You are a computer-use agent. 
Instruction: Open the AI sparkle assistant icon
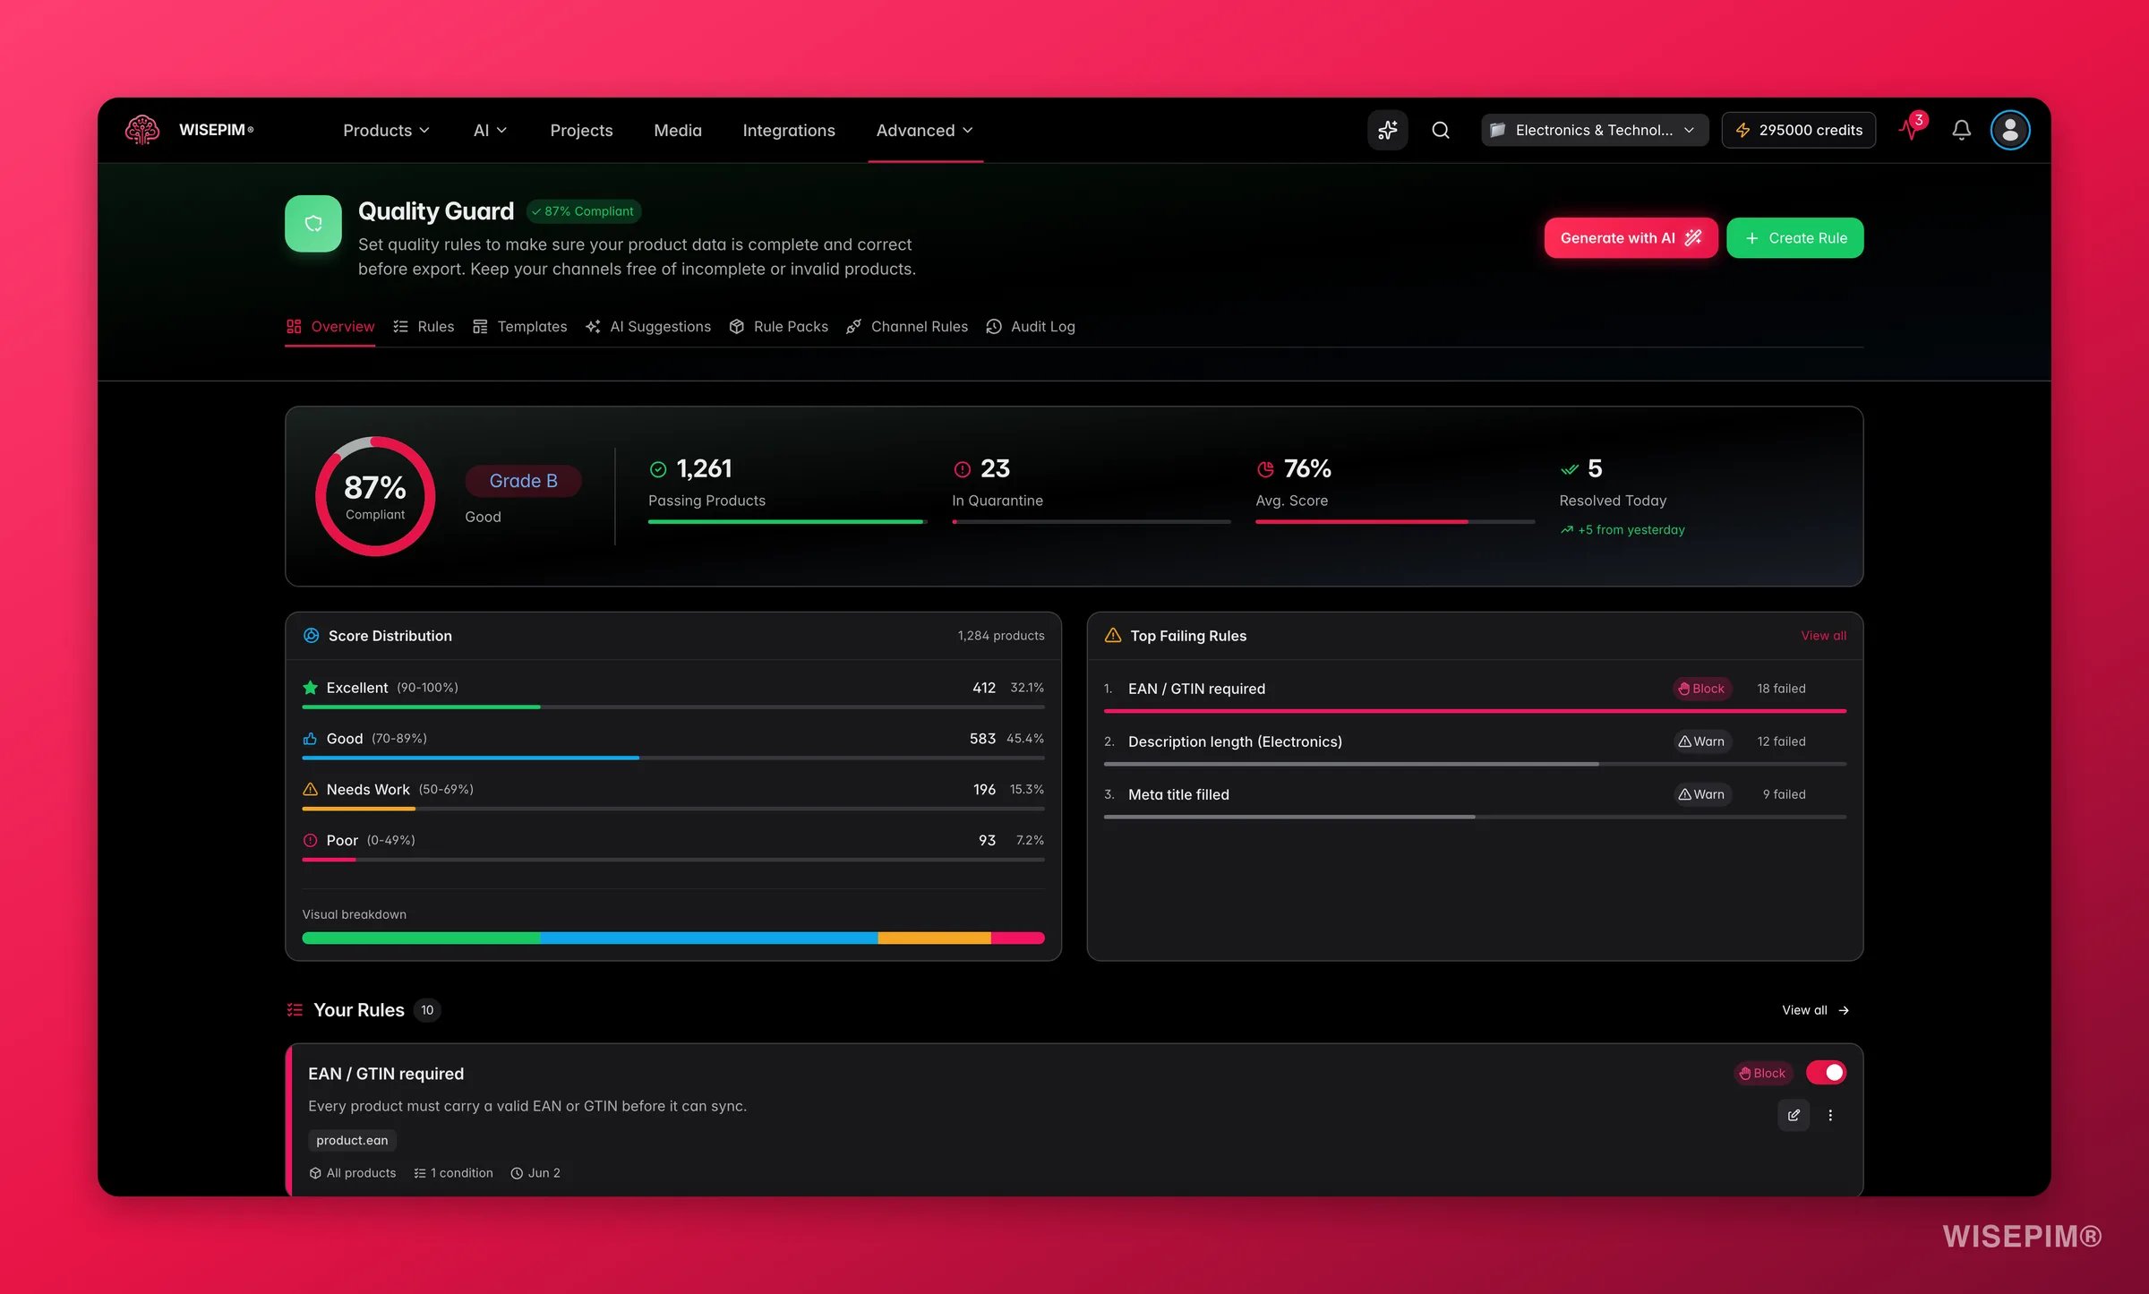[1387, 130]
